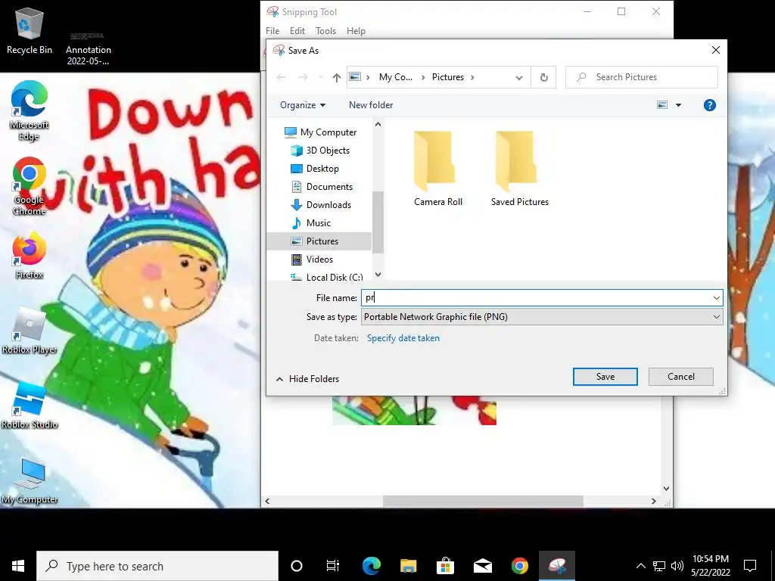Image resolution: width=775 pixels, height=581 pixels.
Task: Open the Camera Roll folder
Action: [x=438, y=168]
